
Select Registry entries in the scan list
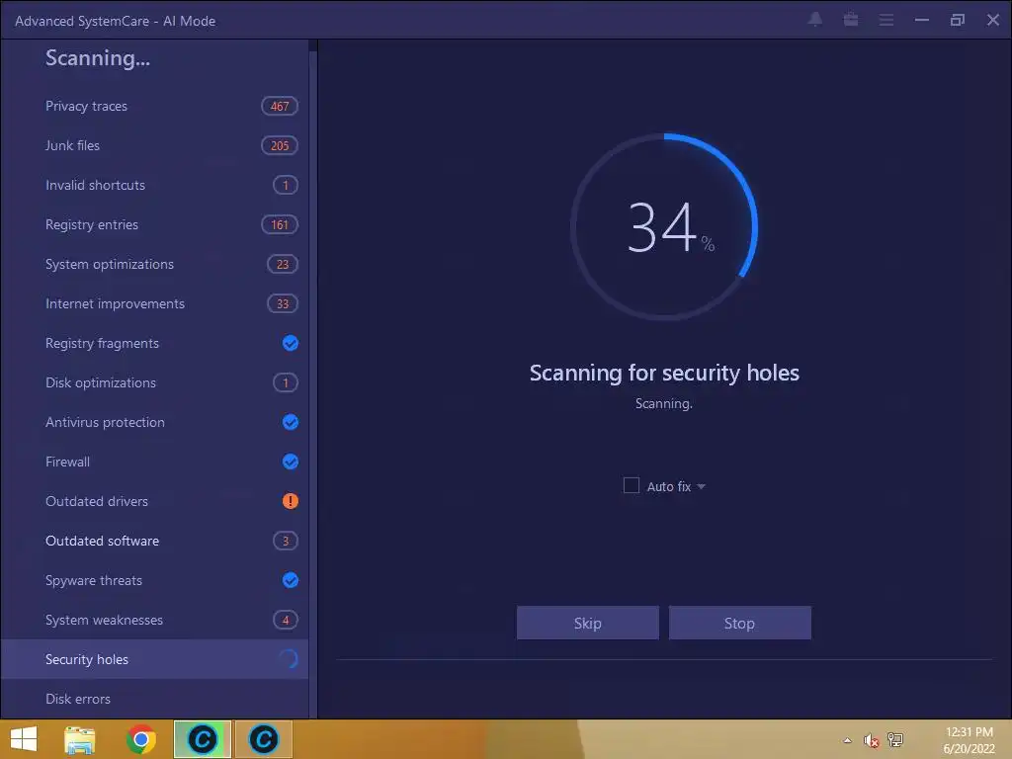(155, 224)
